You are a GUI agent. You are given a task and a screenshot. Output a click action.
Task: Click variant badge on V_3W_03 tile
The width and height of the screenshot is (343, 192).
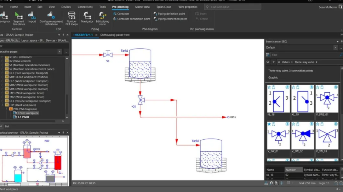coord(336,124)
